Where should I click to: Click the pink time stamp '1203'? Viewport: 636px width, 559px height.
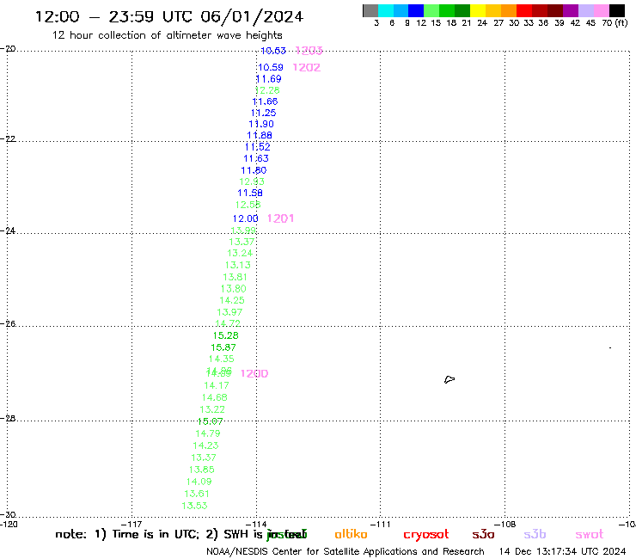click(x=309, y=51)
